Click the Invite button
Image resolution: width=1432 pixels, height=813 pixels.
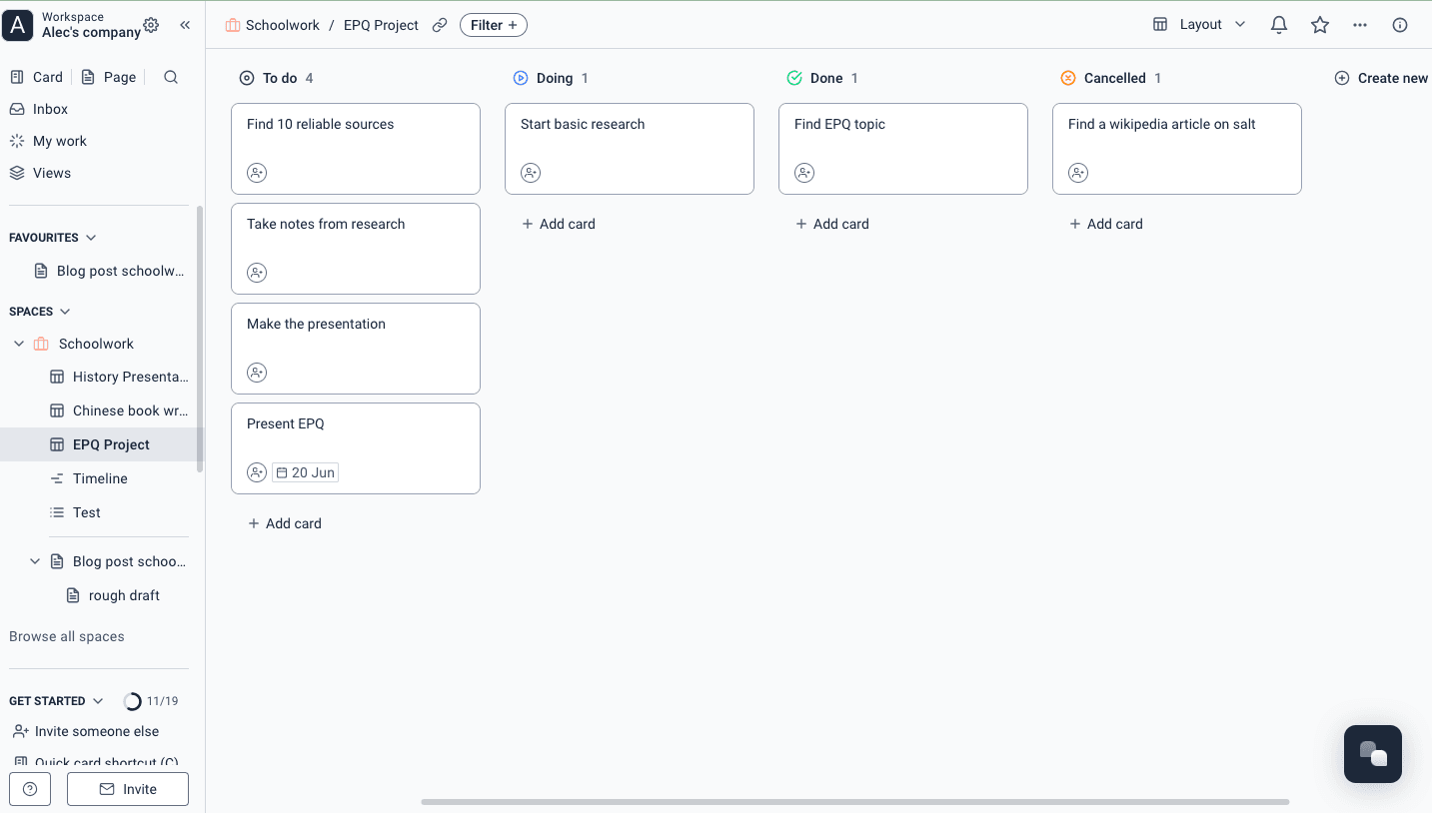(128, 789)
